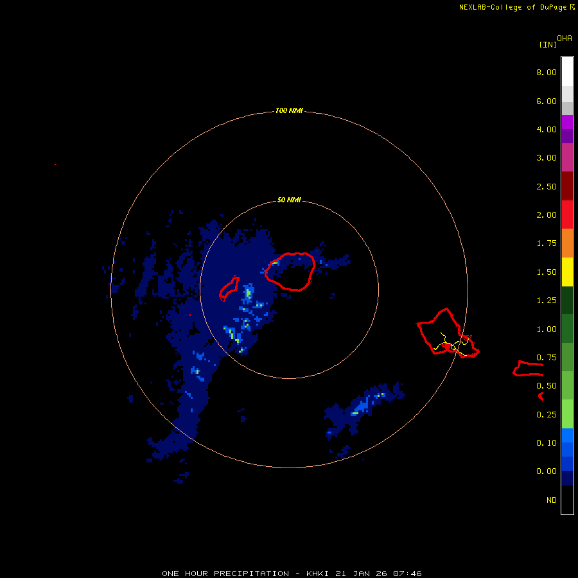The height and width of the screenshot is (578, 578).
Task: Click the NEXLAB-College of DuPage watermark
Action: tap(517, 7)
